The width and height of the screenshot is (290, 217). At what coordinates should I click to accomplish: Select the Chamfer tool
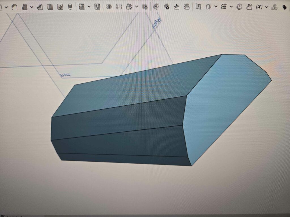click(14, 7)
